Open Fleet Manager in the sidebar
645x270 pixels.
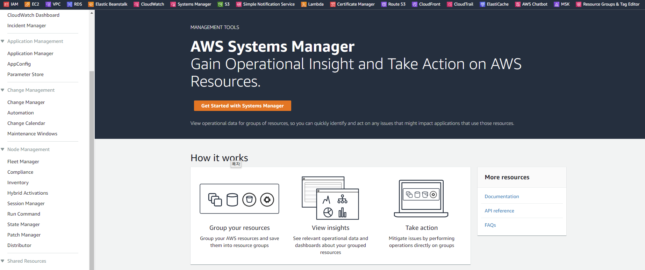click(23, 162)
